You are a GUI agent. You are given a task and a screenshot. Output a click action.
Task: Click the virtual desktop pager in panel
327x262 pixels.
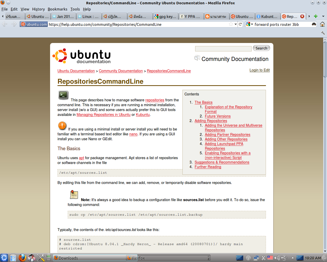(49, 258)
